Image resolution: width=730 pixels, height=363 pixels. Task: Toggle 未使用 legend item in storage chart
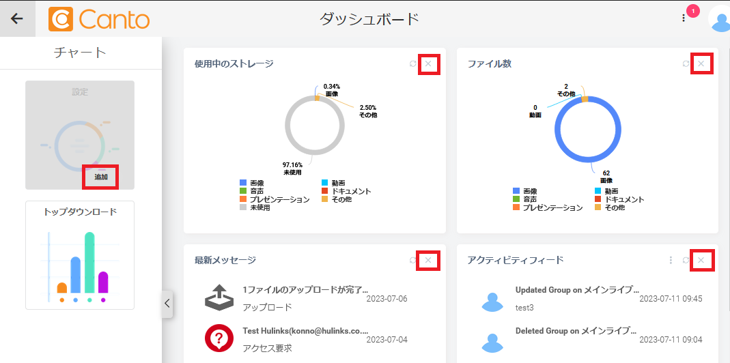[x=255, y=207]
